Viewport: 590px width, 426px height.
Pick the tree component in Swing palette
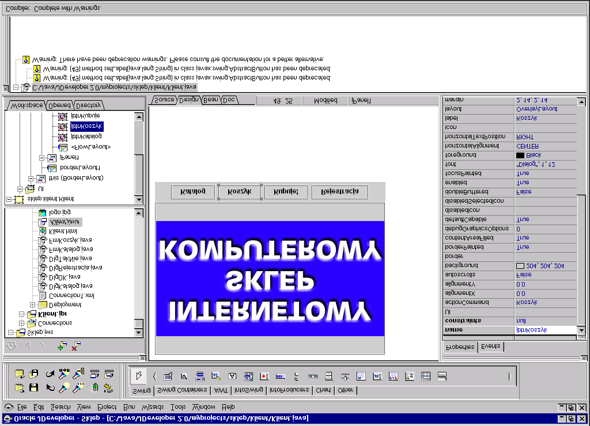click(410, 376)
